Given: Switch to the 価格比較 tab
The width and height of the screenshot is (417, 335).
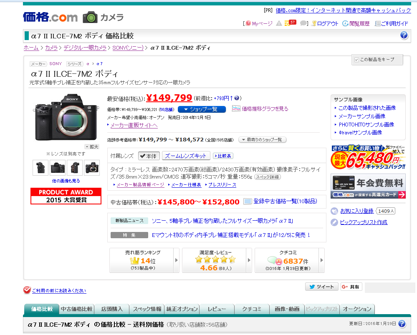Looking at the screenshot, I should pyautogui.click(x=42, y=309).
